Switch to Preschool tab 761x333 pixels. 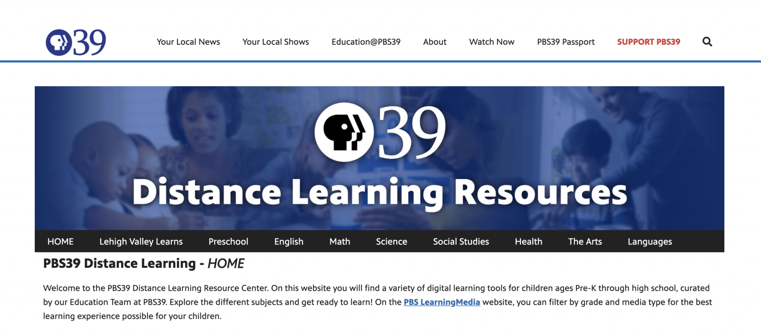228,242
